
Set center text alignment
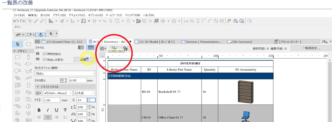tap(48, 117)
